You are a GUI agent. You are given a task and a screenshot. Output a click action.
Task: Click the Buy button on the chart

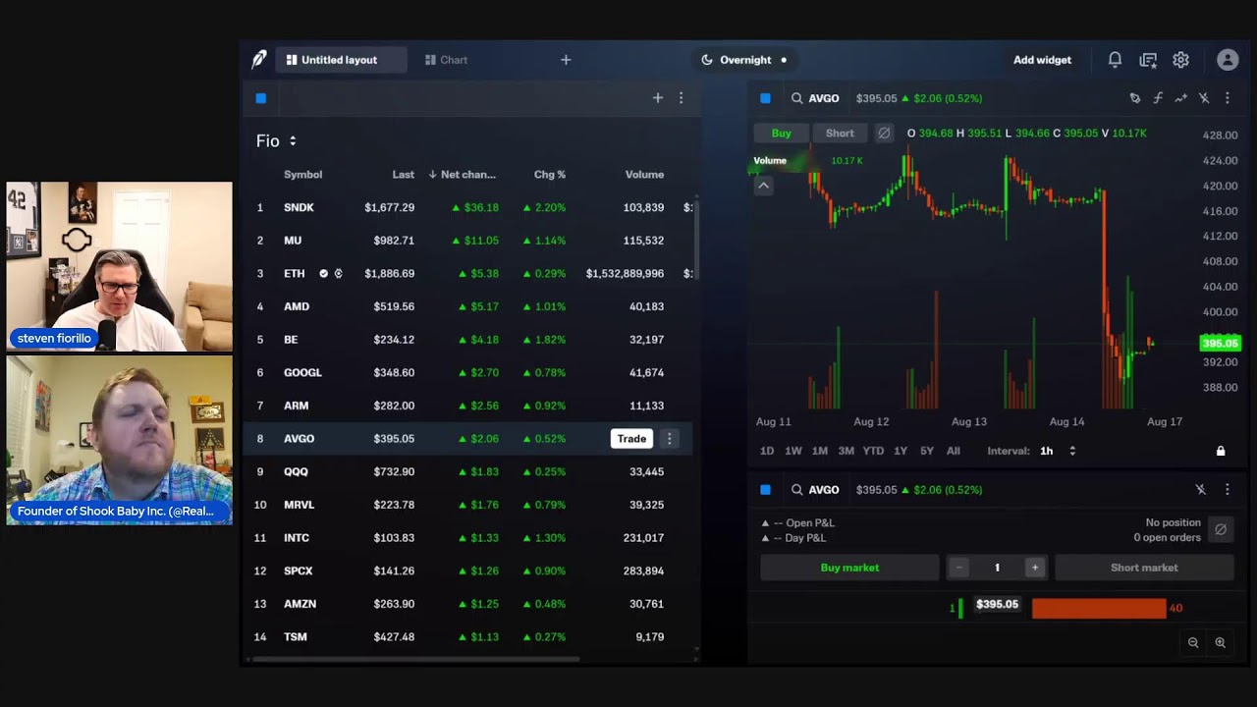782,134
